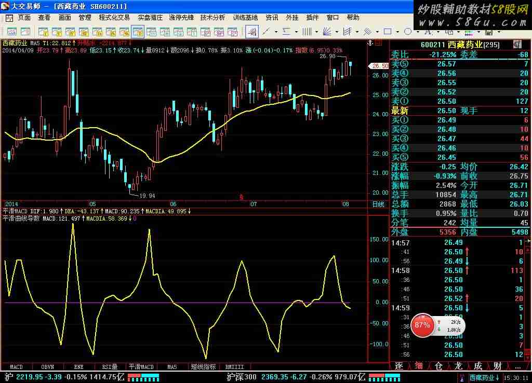Switch to the 平滑MACD indicator tab
This screenshot has height=383, width=532.
point(141,367)
